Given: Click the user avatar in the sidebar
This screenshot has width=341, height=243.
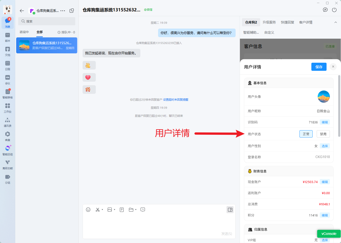Looking at the screenshot, I should pos(8,10).
